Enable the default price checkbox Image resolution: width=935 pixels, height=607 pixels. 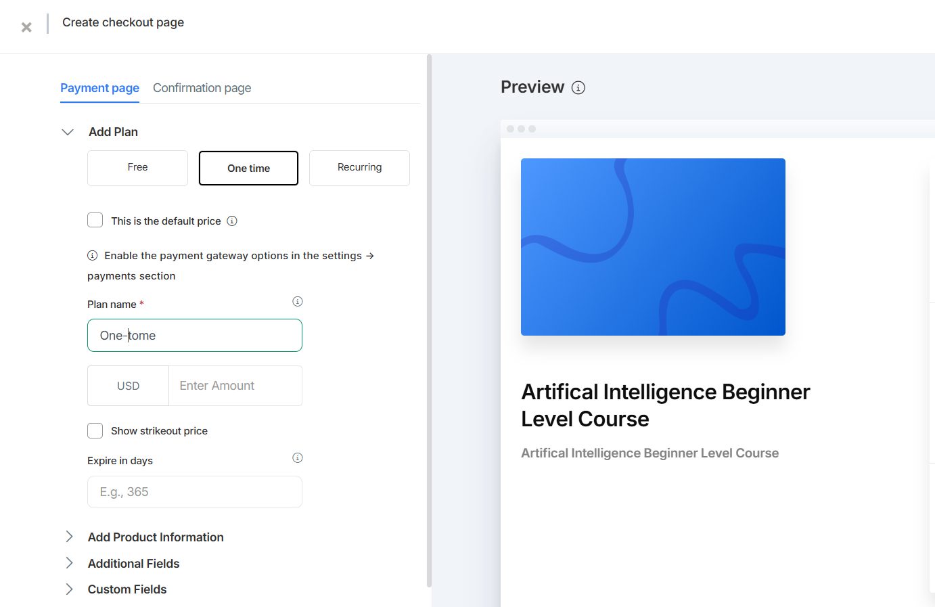(95, 220)
